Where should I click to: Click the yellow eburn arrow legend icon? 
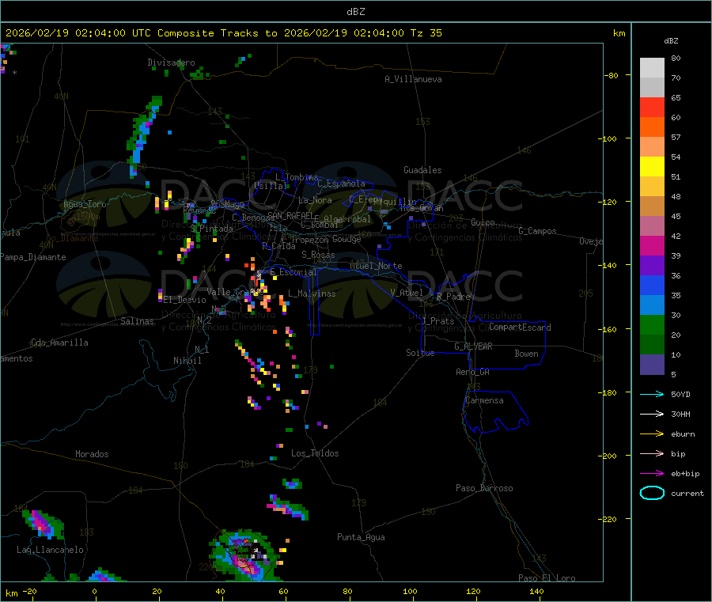tap(652, 434)
